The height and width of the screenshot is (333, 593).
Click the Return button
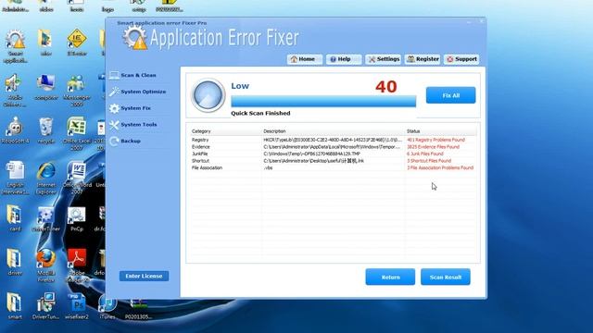pyautogui.click(x=390, y=277)
